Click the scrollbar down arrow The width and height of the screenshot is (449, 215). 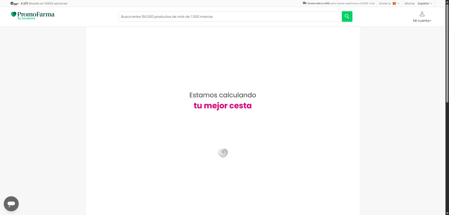pyautogui.click(x=447, y=213)
